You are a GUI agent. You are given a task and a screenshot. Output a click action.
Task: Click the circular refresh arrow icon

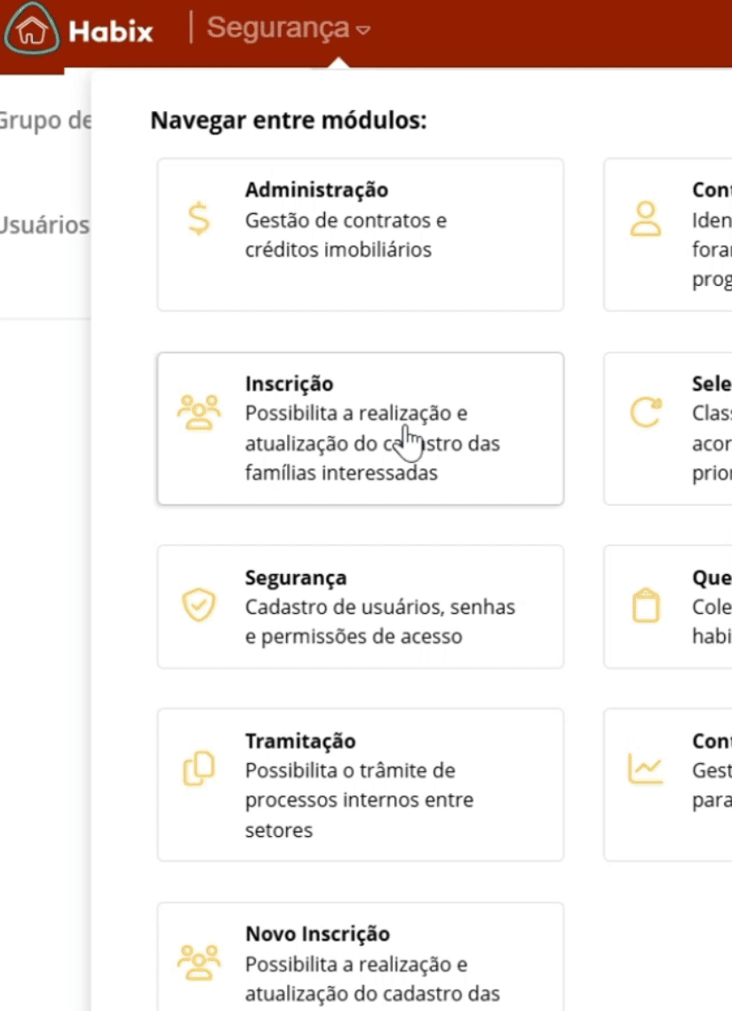pos(646,412)
